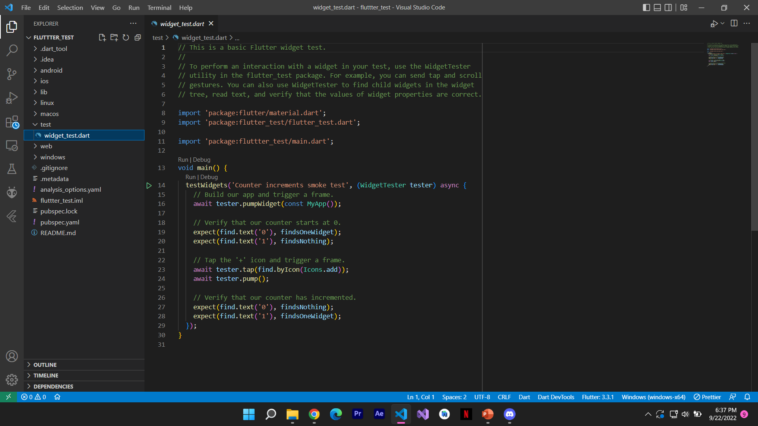Open the Source Control view

point(12,74)
